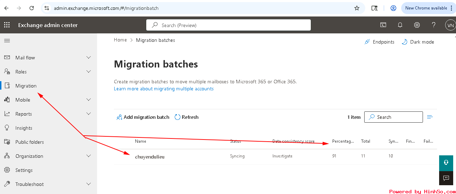Focus the Search (Preview) box
Screen dimensions: 456x194
229,25
